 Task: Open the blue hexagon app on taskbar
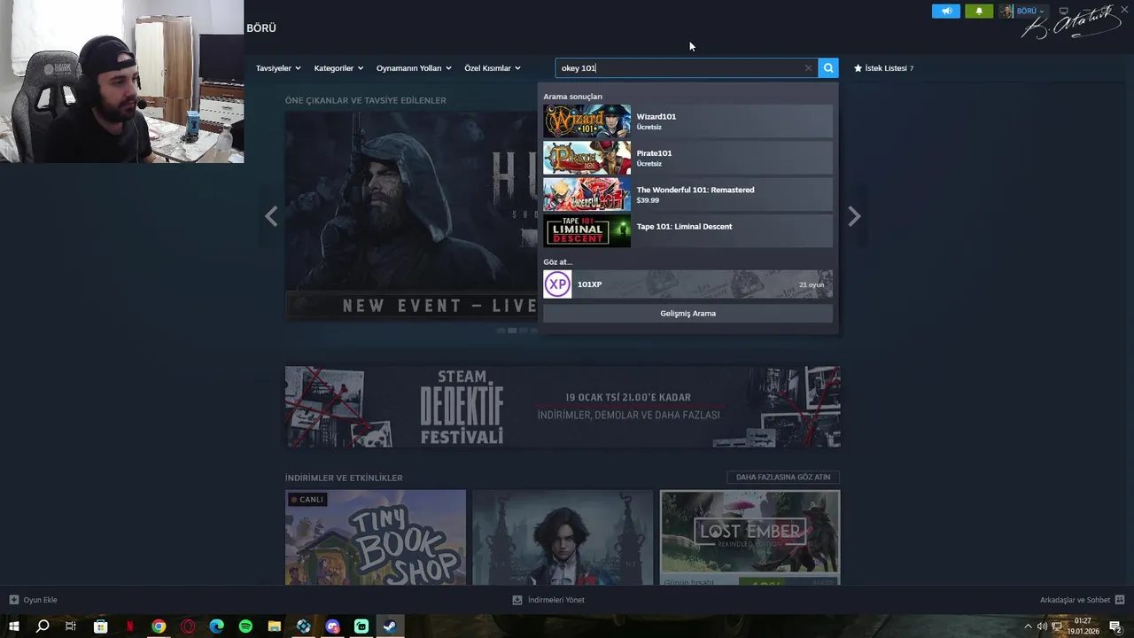304,626
